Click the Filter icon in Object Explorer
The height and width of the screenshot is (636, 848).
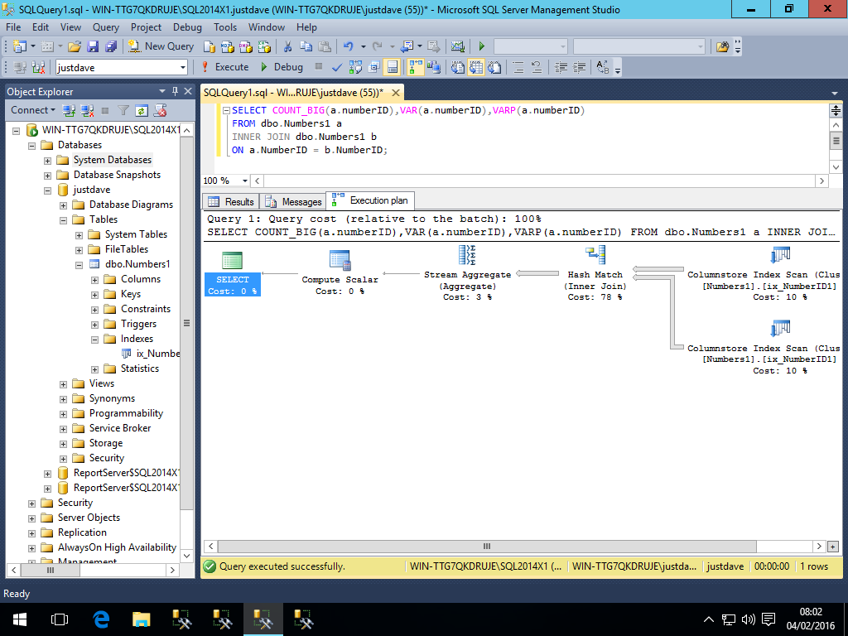(123, 110)
